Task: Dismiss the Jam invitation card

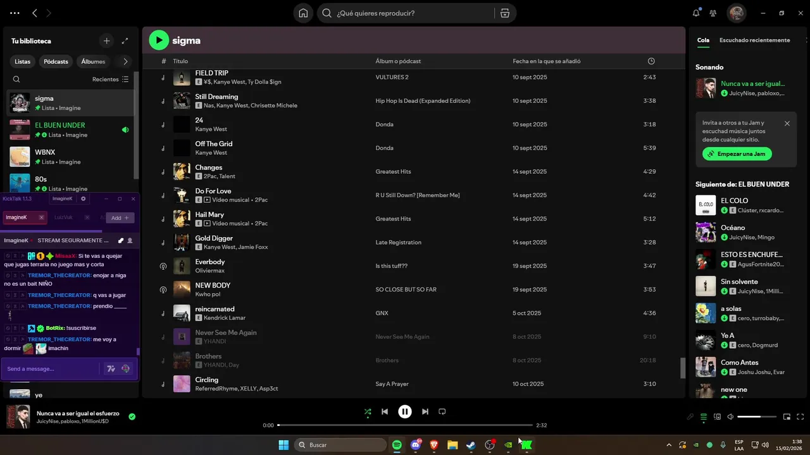Action: [x=787, y=123]
